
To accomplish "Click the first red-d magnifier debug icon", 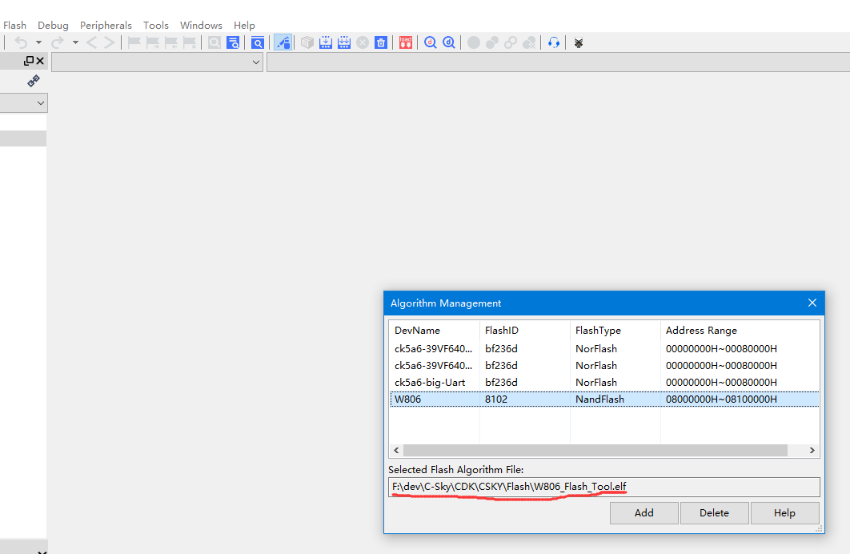I will click(x=431, y=42).
